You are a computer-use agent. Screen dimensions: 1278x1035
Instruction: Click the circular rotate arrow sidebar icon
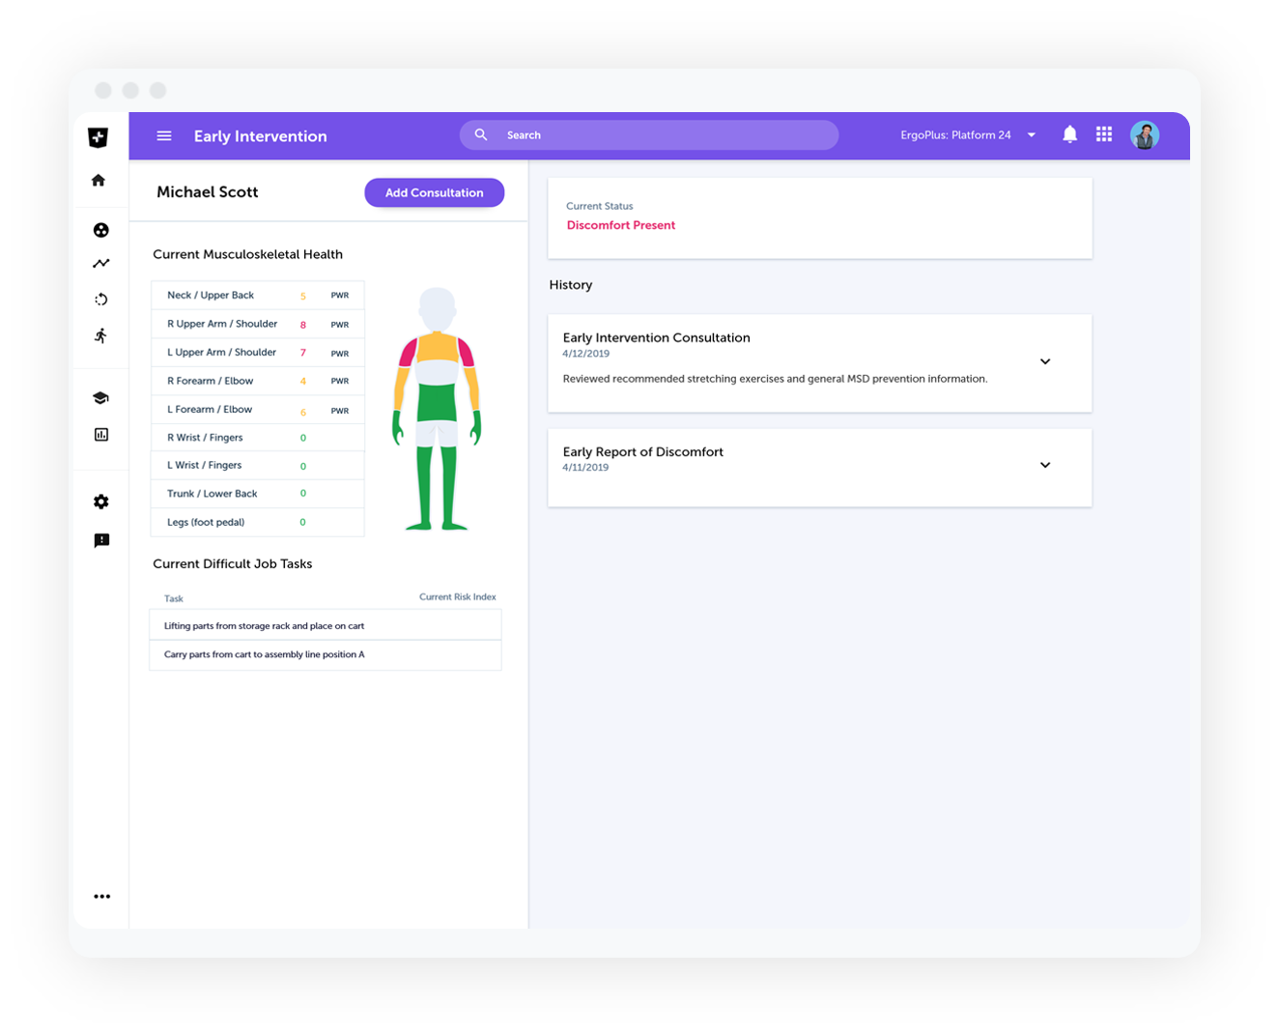tap(101, 300)
